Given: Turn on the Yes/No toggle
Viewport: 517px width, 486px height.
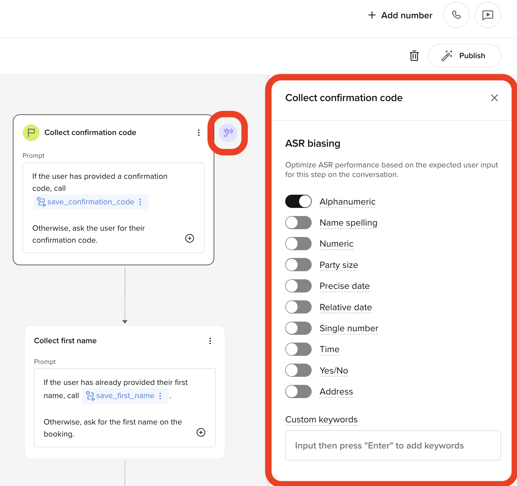Looking at the screenshot, I should coord(298,370).
